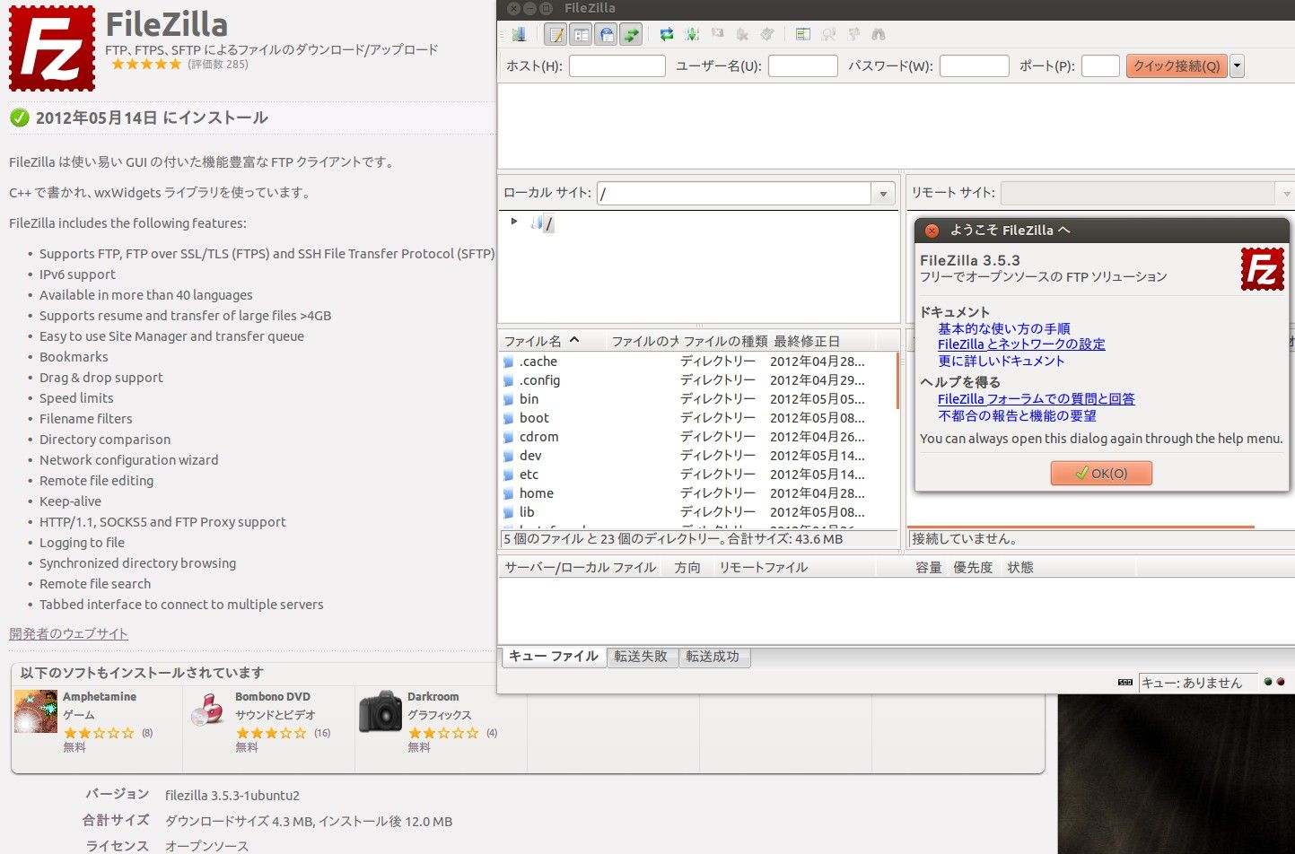
Task: Click the FileZilla five-star rating
Action: (145, 65)
